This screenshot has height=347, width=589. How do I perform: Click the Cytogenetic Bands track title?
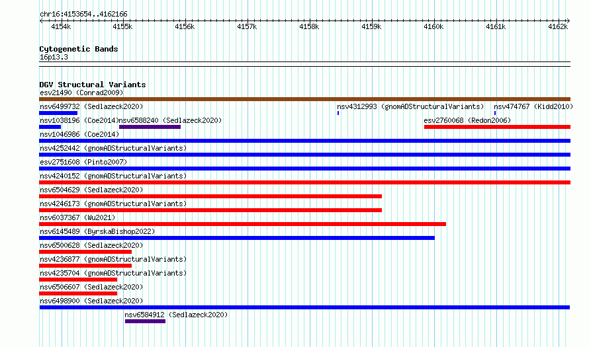click(x=79, y=49)
